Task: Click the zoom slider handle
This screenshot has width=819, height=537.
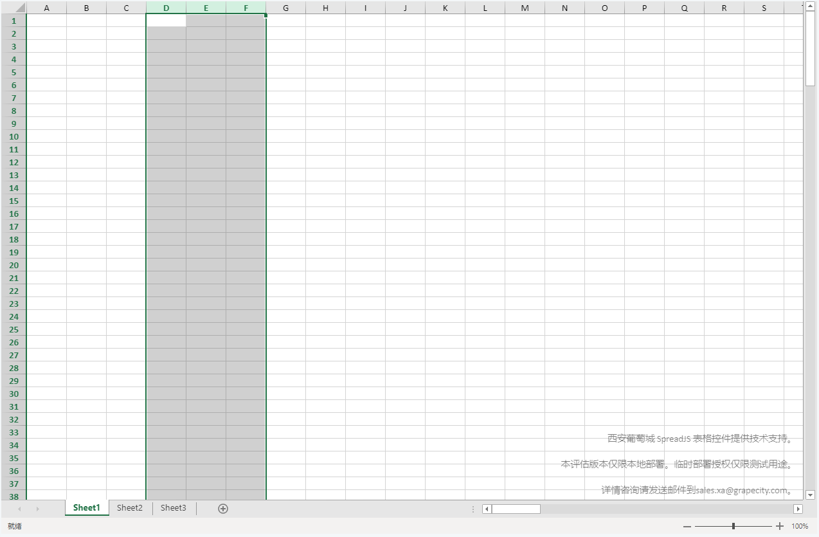Action: tap(733, 526)
